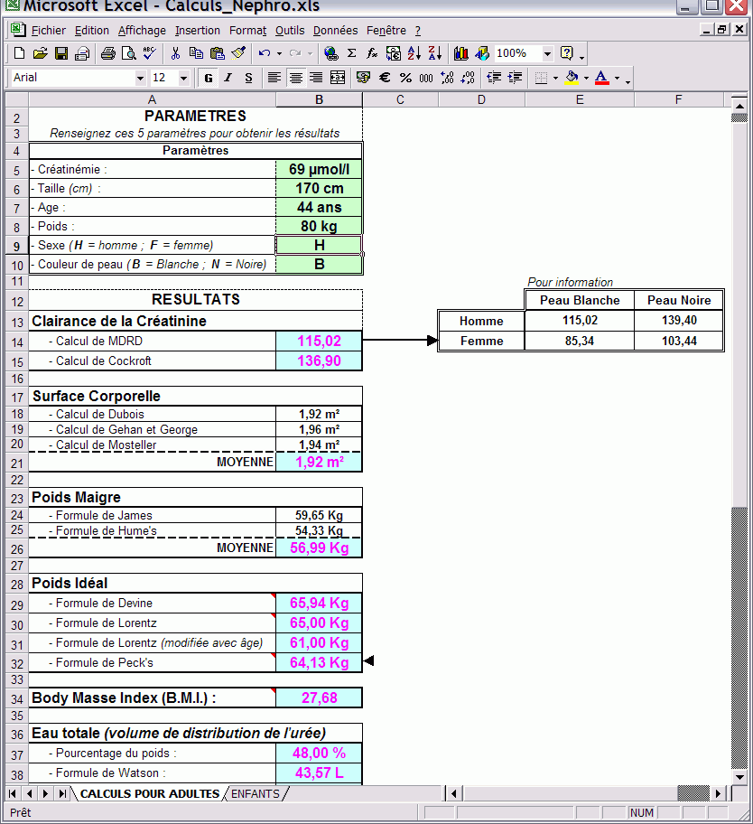The height and width of the screenshot is (824, 753).
Task: Merge and center the selected cells
Action: pos(337,78)
